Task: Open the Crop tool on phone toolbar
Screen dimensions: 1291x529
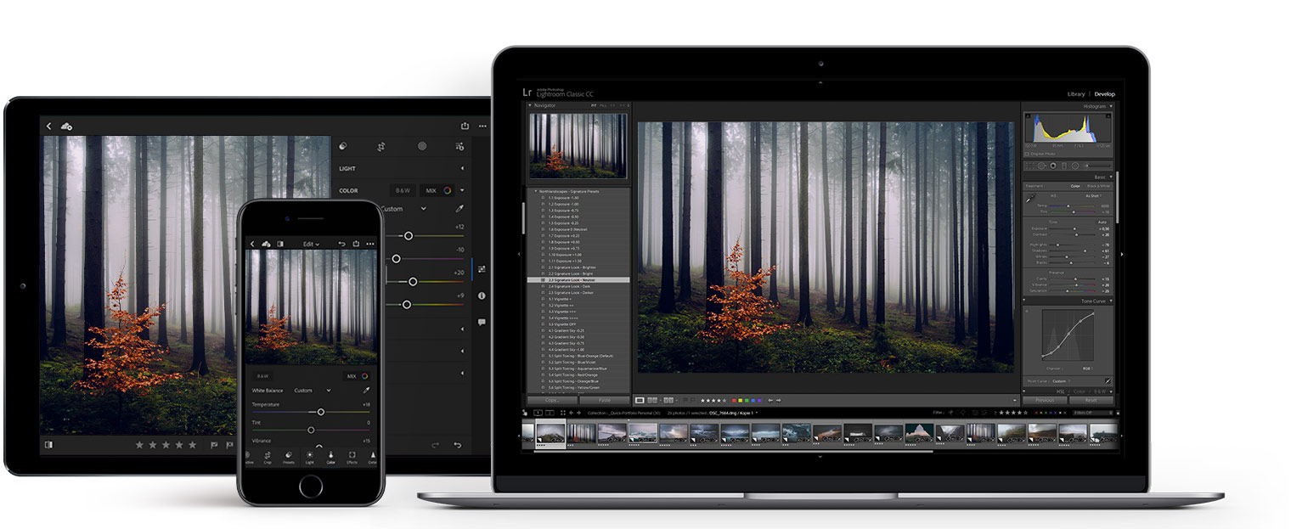Action: coord(268,456)
